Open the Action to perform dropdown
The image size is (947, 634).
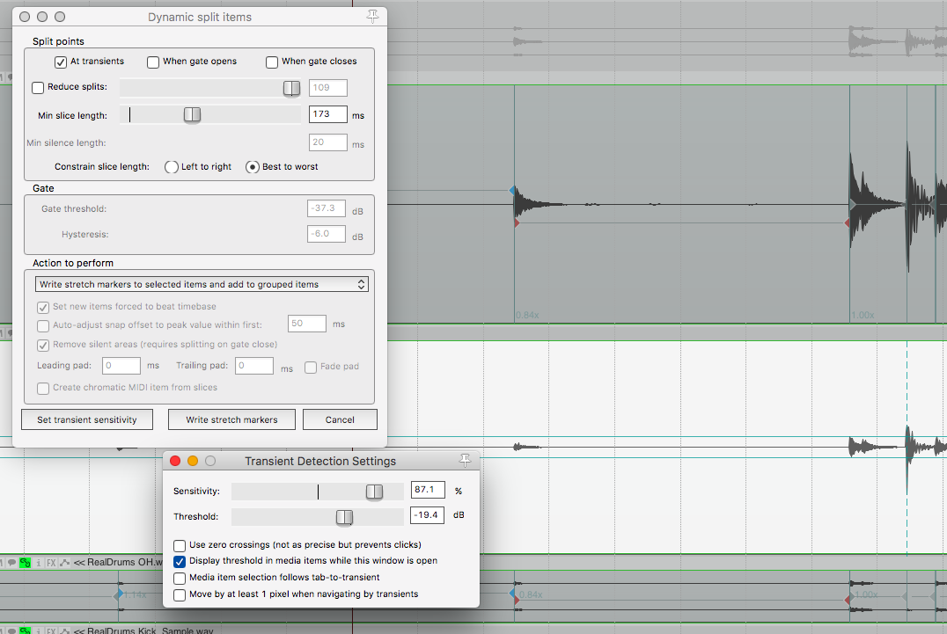click(202, 284)
